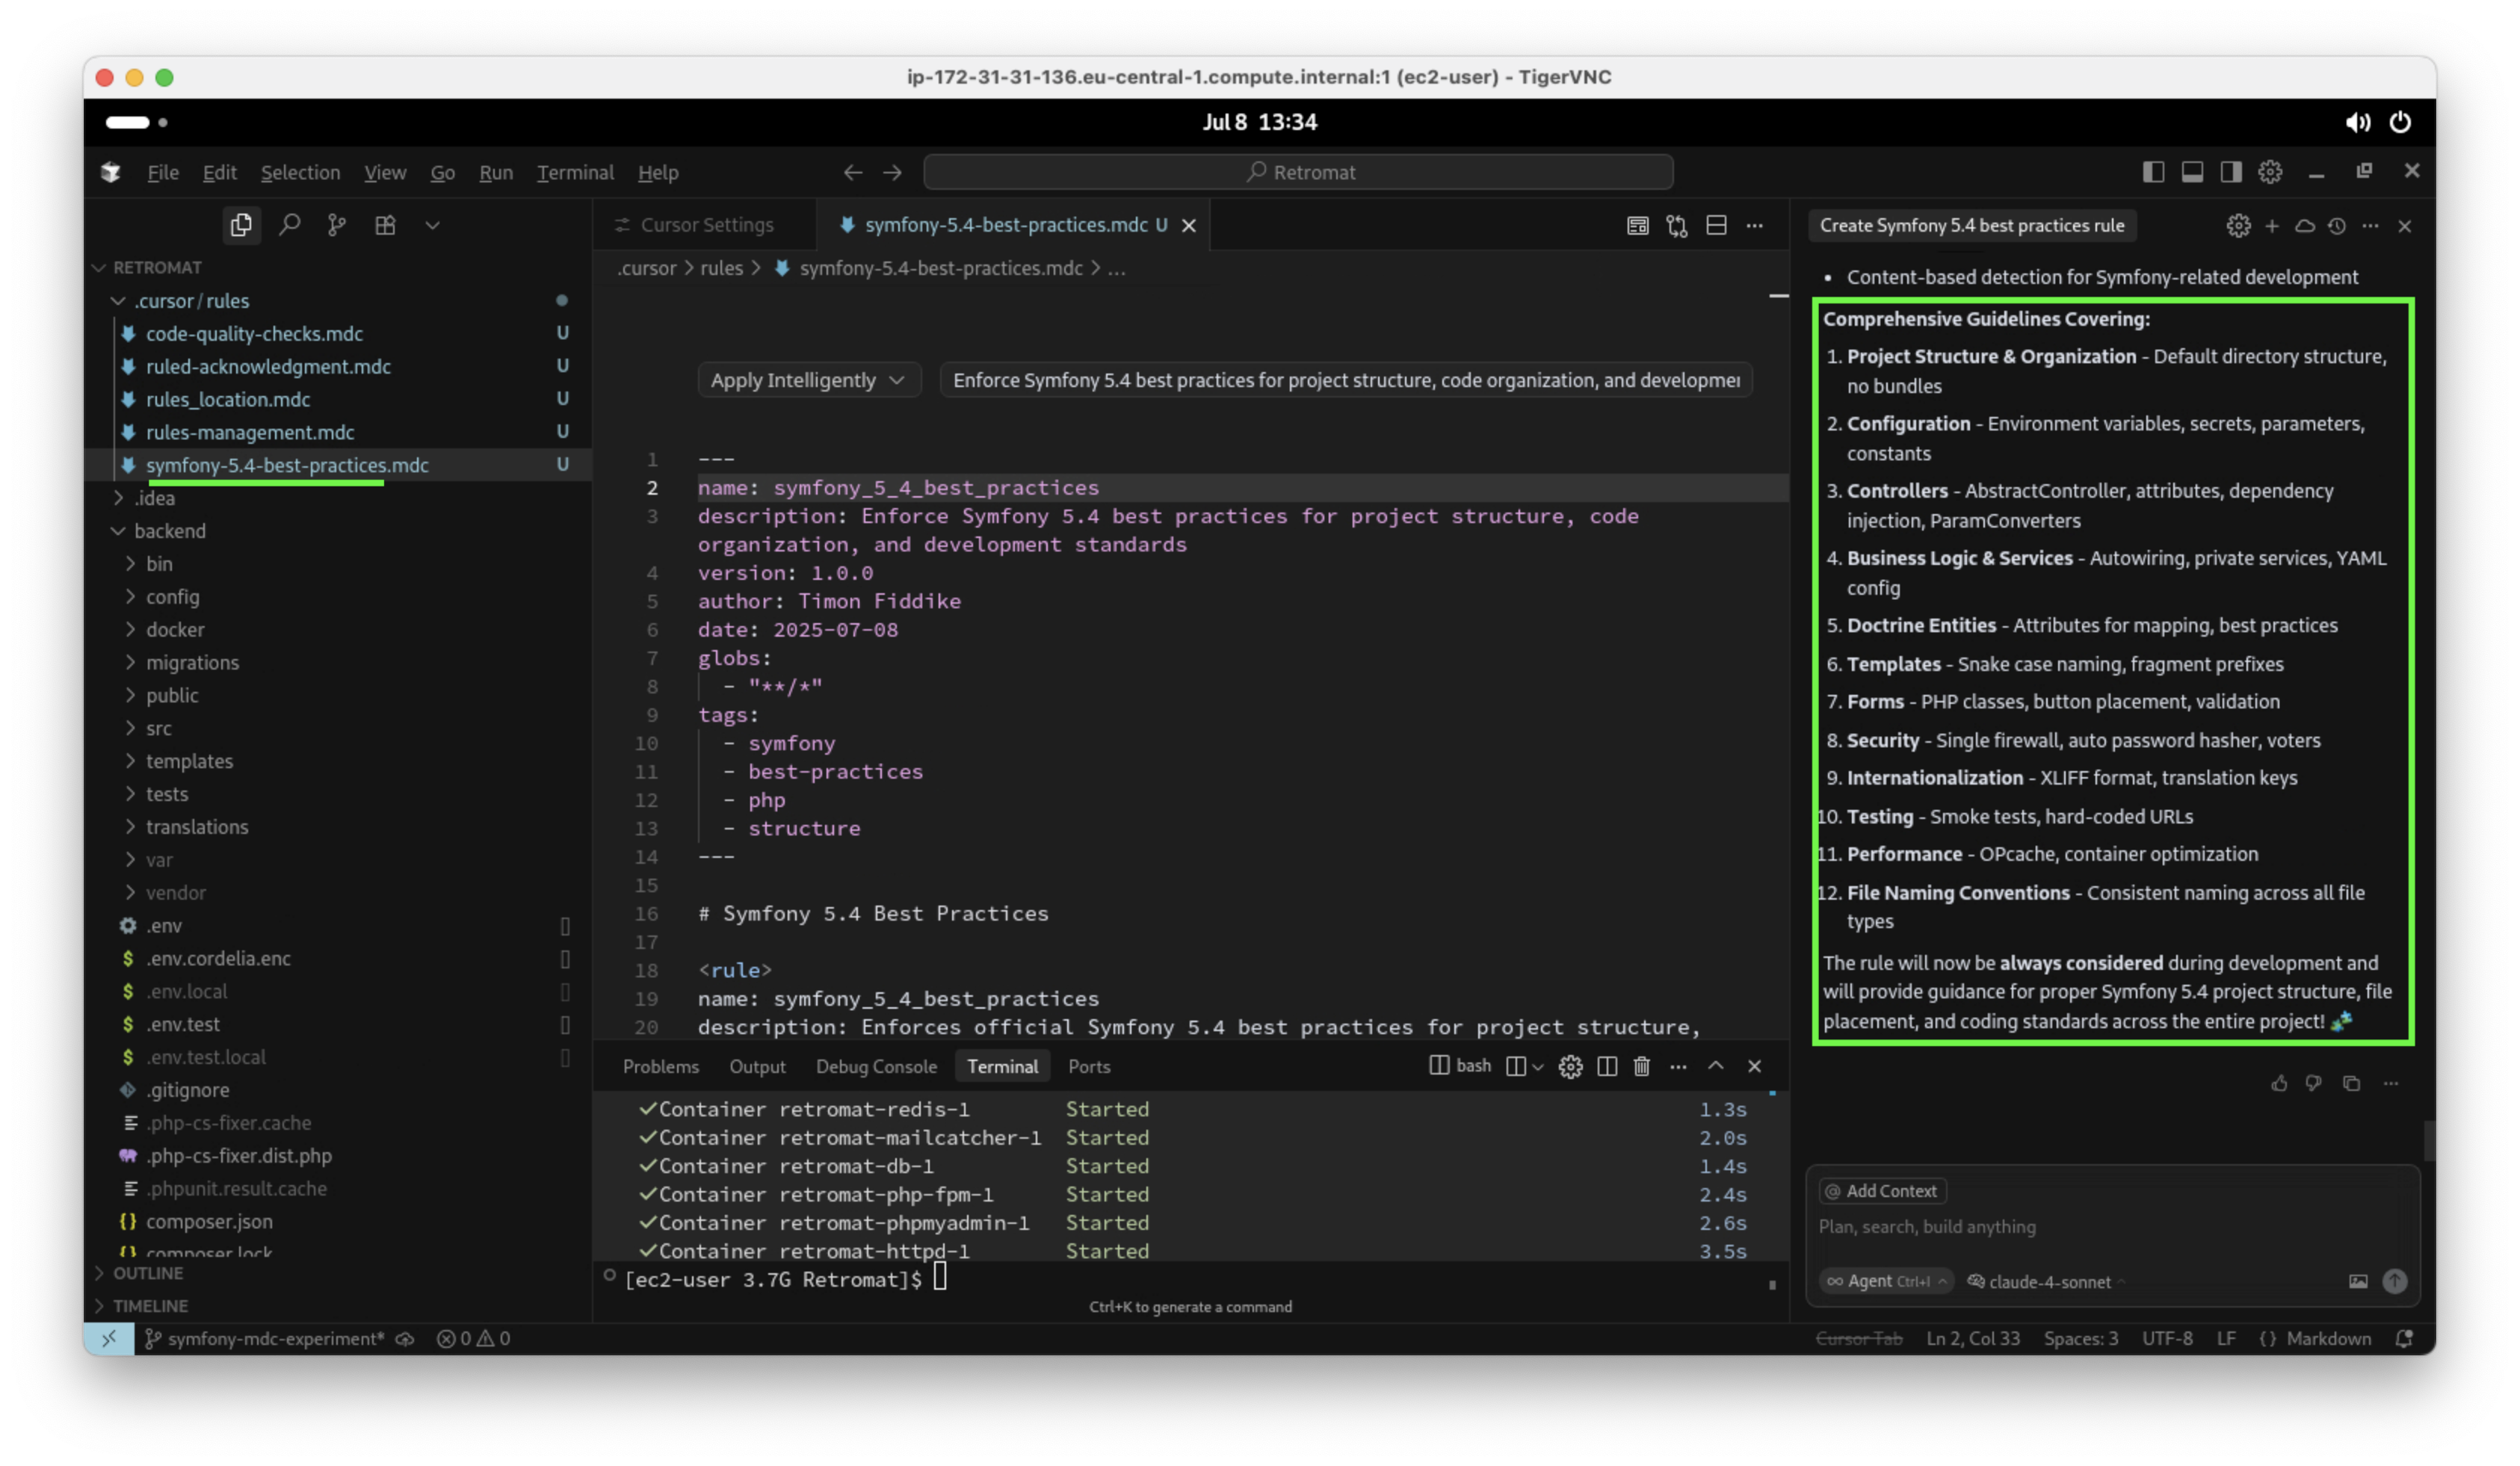
Task: Click the symfony-mdc-experiment branch in status bar
Action: click(275, 1338)
